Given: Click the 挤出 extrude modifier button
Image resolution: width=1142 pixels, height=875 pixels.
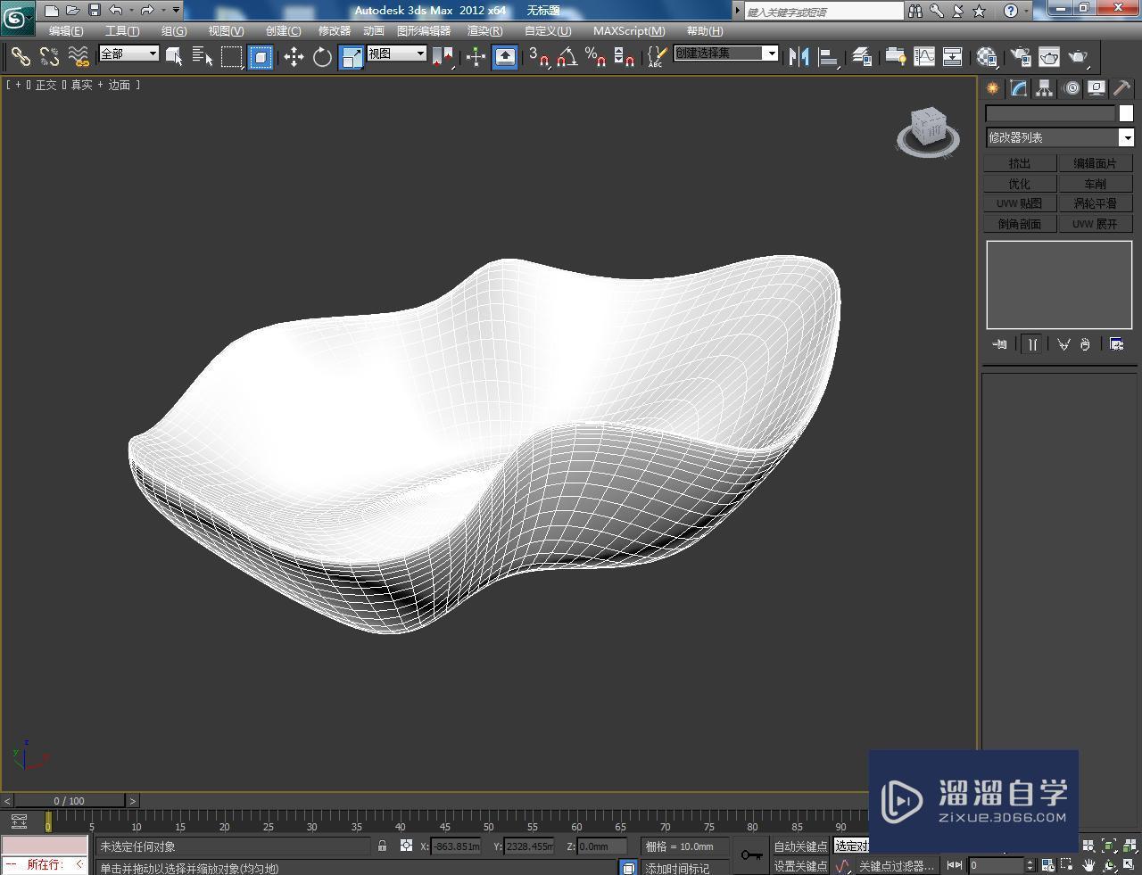Looking at the screenshot, I should tap(1020, 163).
